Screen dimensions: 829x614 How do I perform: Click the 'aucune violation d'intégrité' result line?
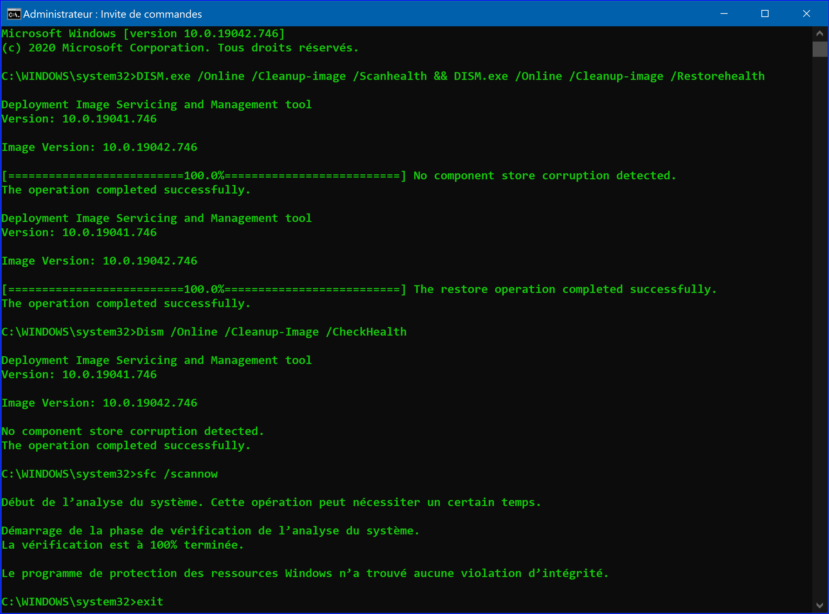tap(305, 573)
